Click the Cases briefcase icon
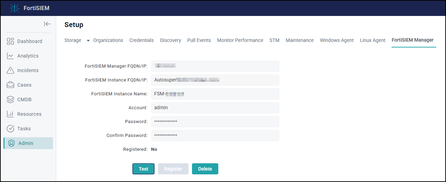The width and height of the screenshot is (446, 182). 10,85
